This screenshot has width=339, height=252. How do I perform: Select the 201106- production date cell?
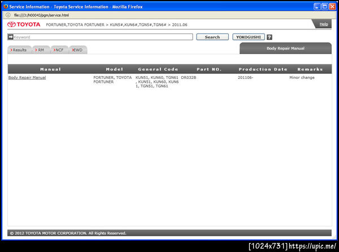click(x=245, y=77)
